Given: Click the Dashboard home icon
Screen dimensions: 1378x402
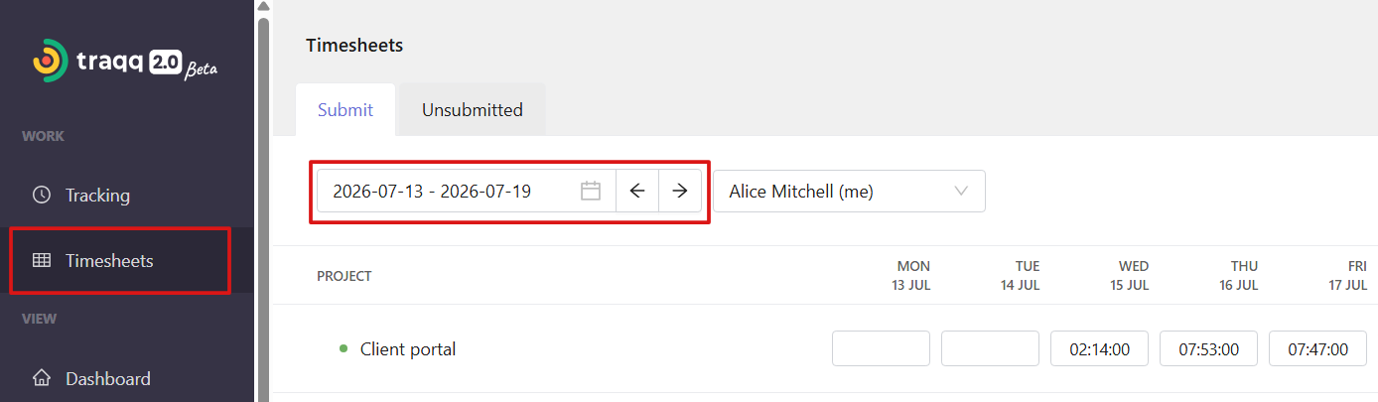Looking at the screenshot, I should pyautogui.click(x=42, y=378).
